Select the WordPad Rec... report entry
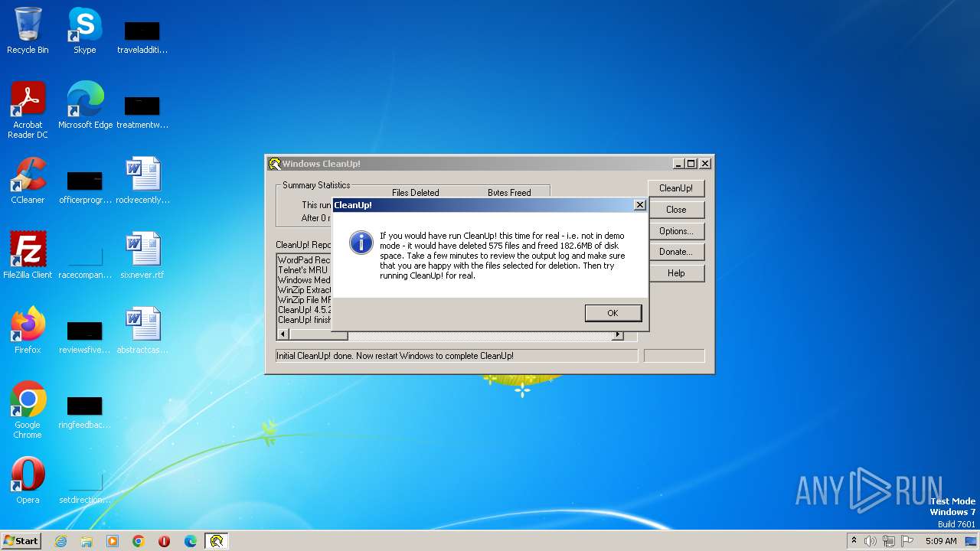Image resolution: width=980 pixels, height=551 pixels. [305, 260]
